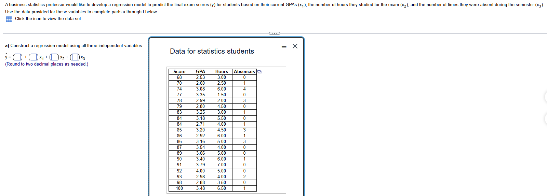Click the popup title Data for statistics students
The width and height of the screenshot is (547, 196).
pyautogui.click(x=212, y=51)
